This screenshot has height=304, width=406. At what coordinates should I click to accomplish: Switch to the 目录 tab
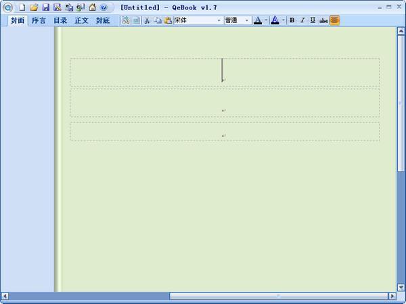pyautogui.click(x=60, y=20)
